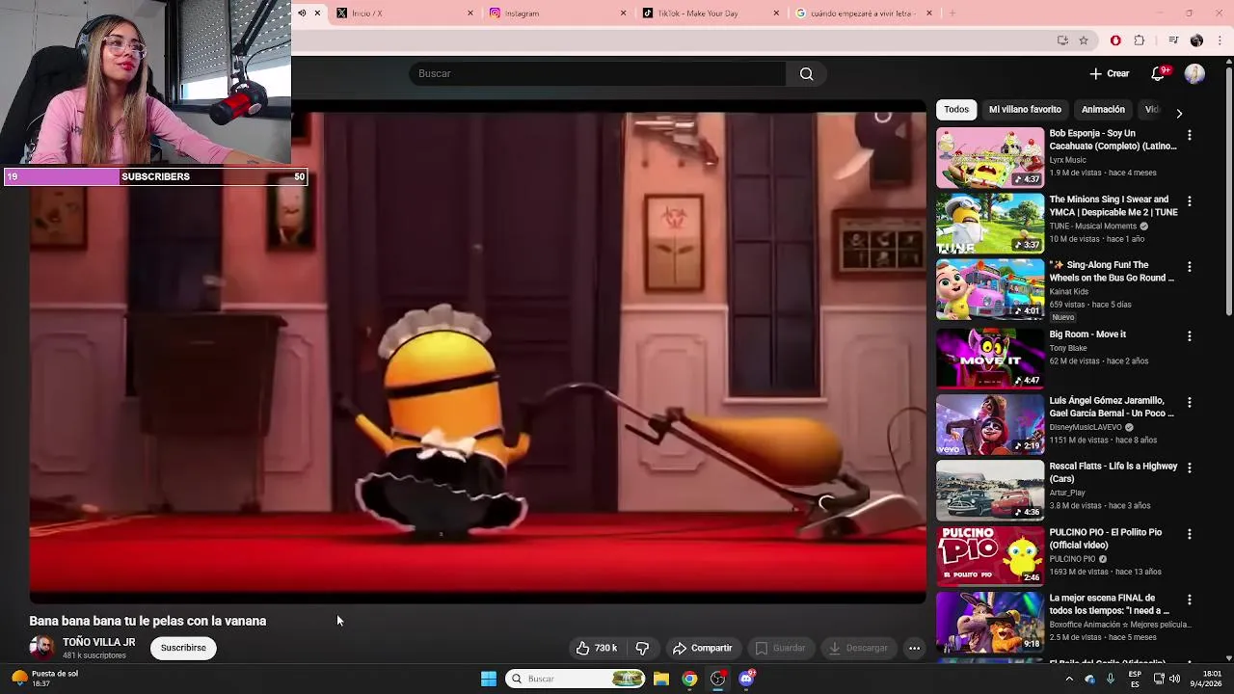Click the Guardar save button
Screen dimensions: 1234x694
click(x=780, y=648)
